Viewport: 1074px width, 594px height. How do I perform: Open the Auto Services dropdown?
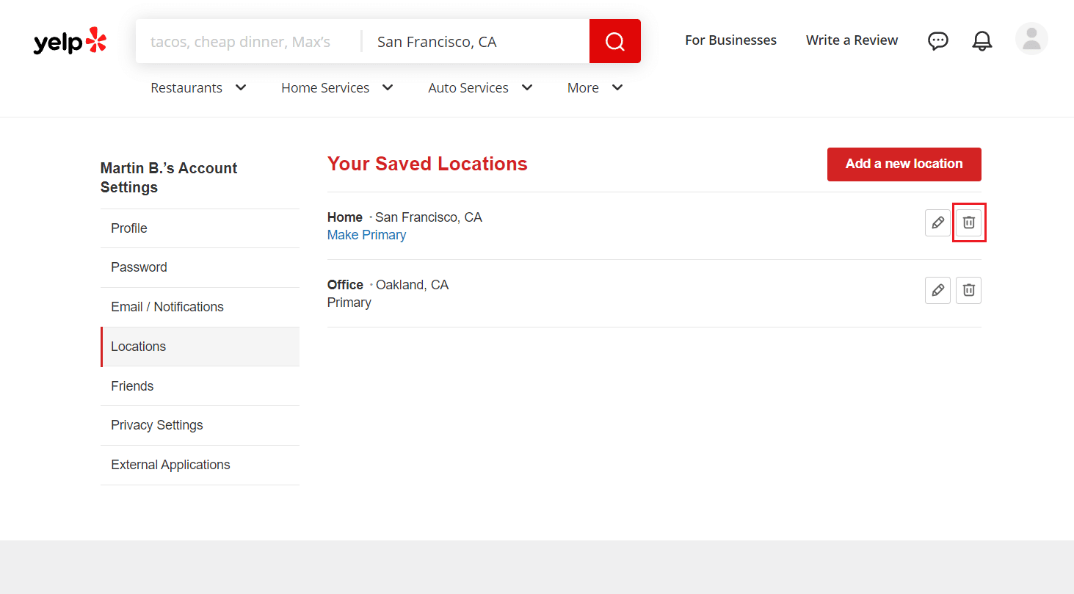[x=479, y=87]
